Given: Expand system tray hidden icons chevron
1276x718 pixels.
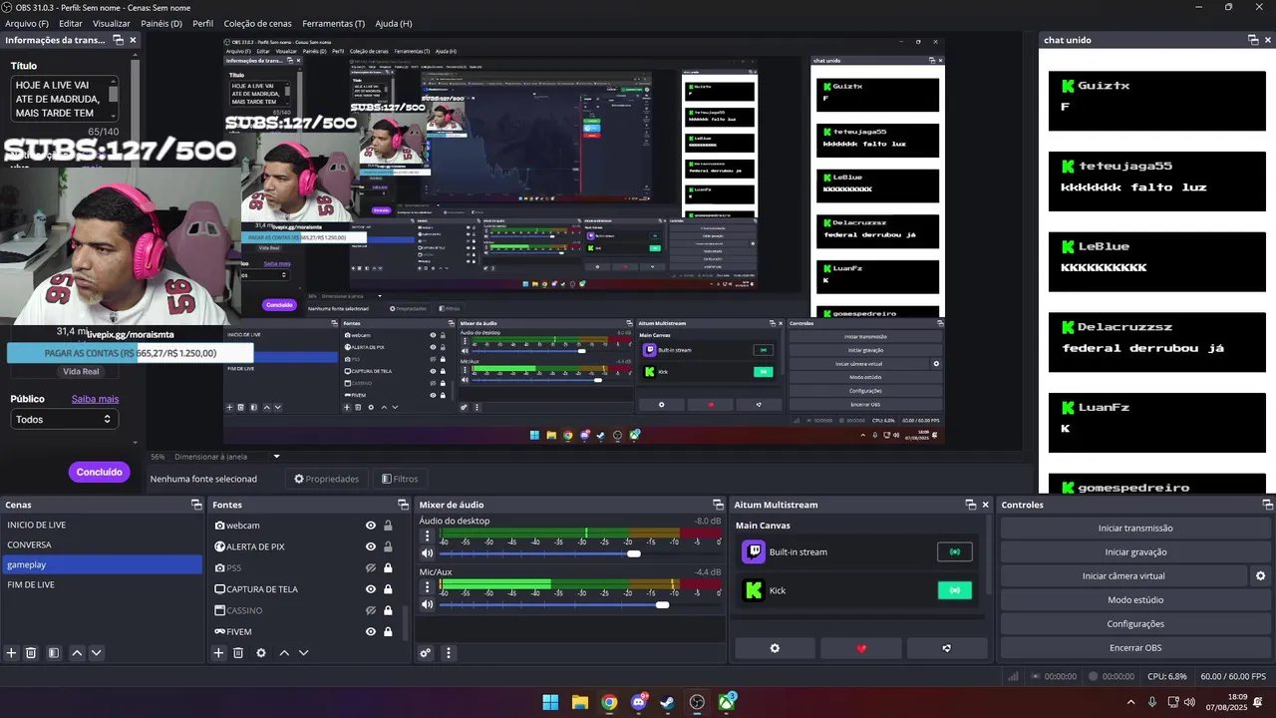Looking at the screenshot, I should coord(1130,702).
